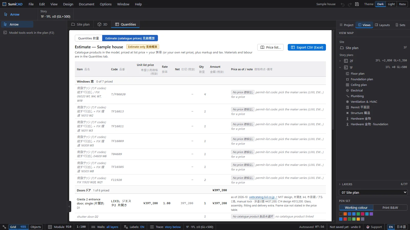This screenshot has width=410, height=230.
Task: Click the Site plan icon in View Map
Action: 342,48
